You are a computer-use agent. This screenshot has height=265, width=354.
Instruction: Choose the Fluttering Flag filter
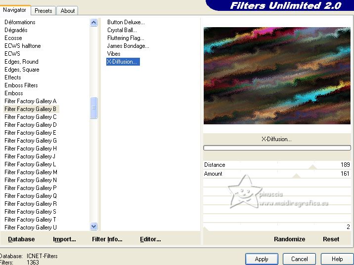[x=126, y=38]
